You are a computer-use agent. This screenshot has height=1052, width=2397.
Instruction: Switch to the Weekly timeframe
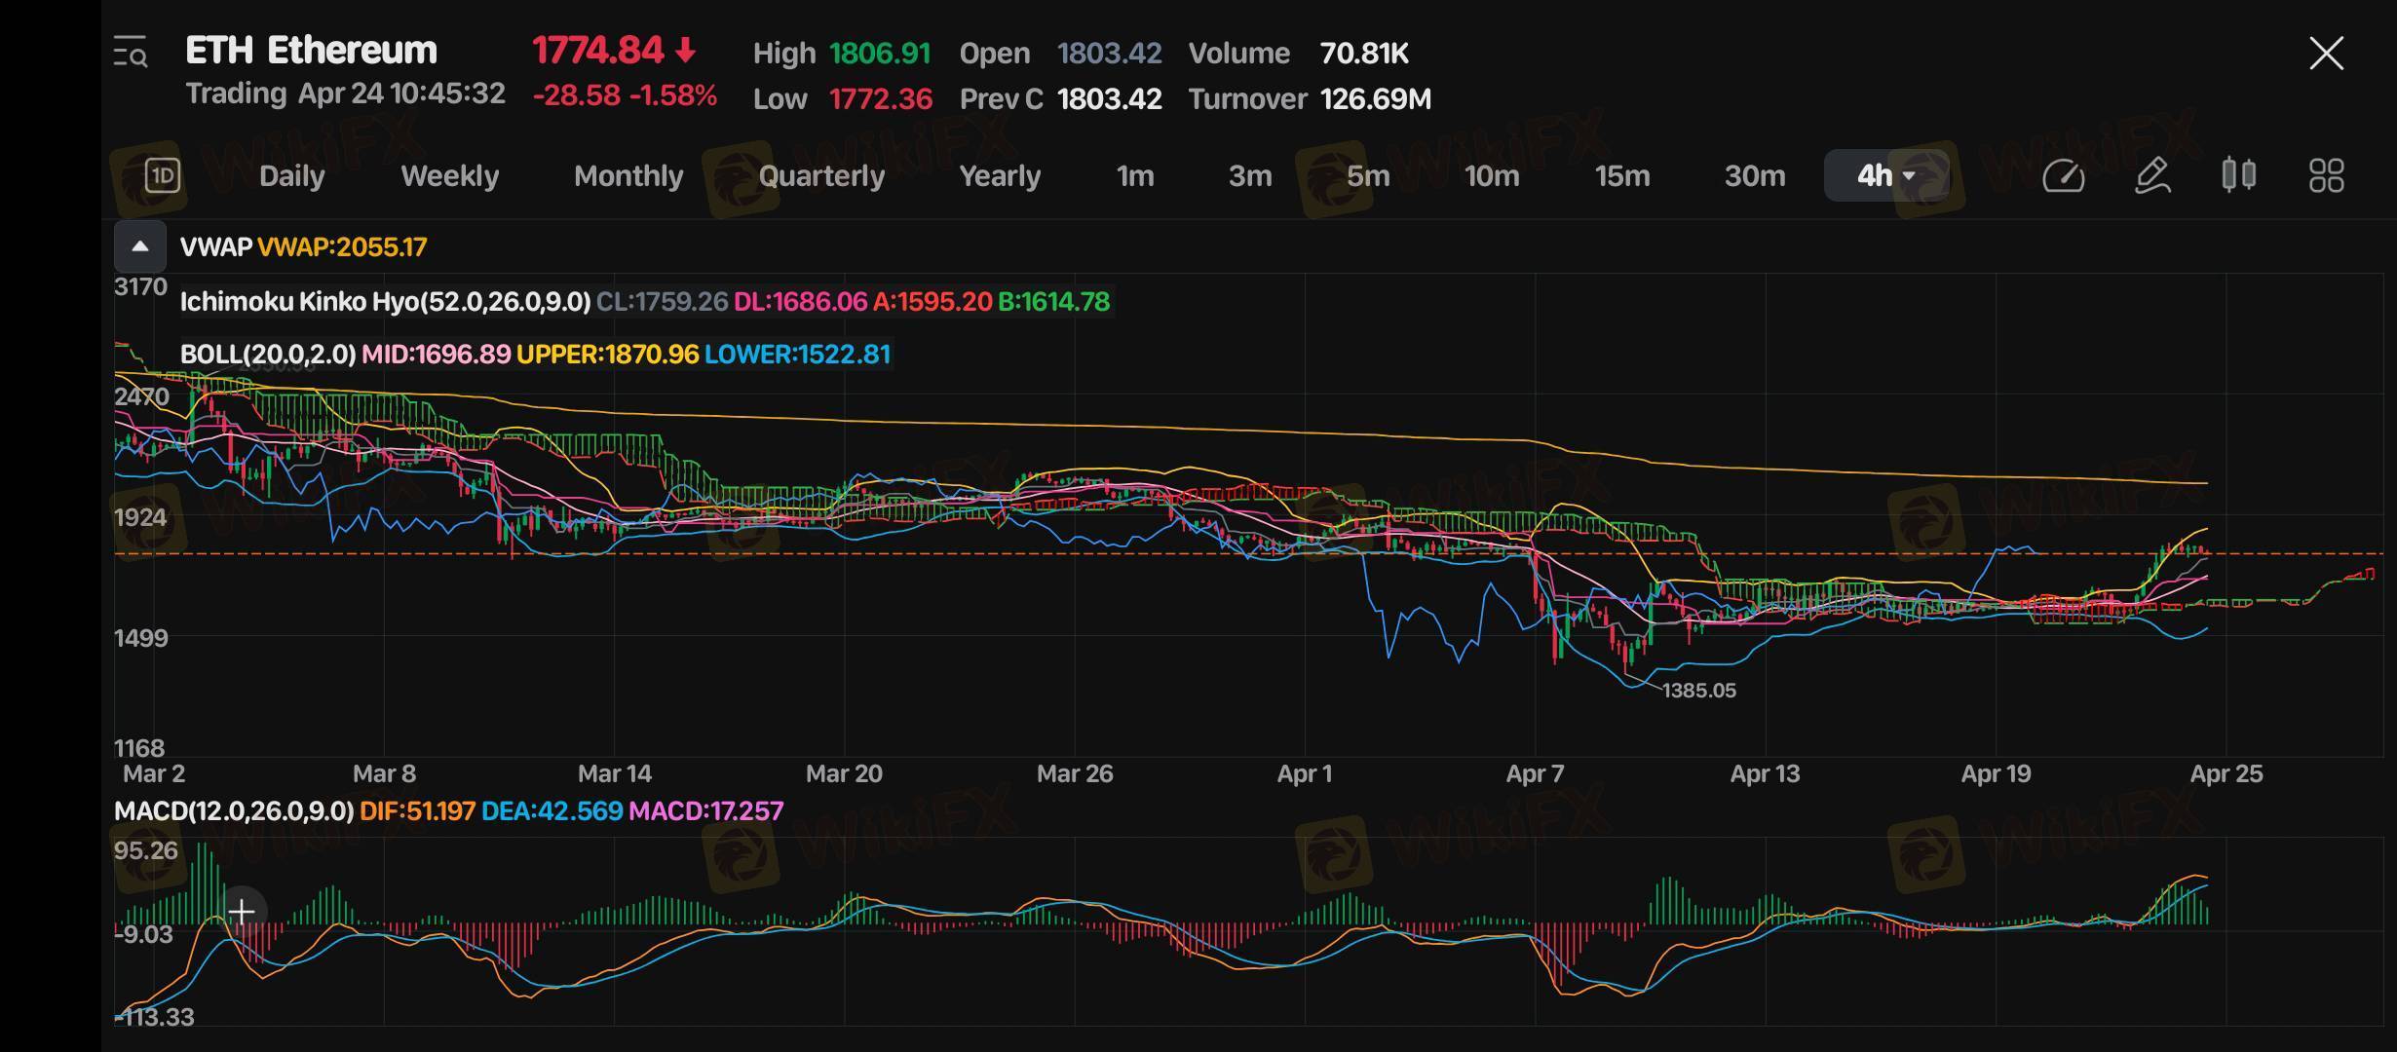(449, 175)
